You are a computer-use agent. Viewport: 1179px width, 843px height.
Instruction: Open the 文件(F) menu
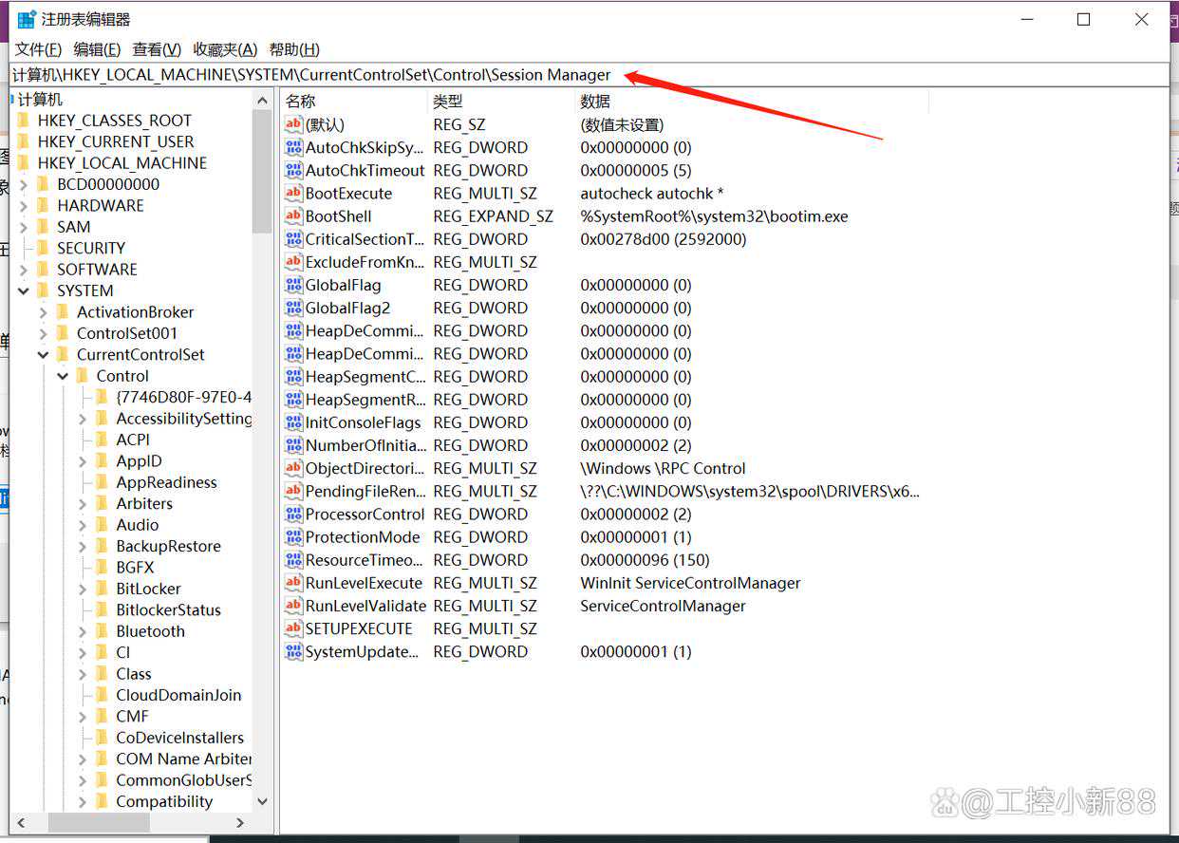point(38,49)
